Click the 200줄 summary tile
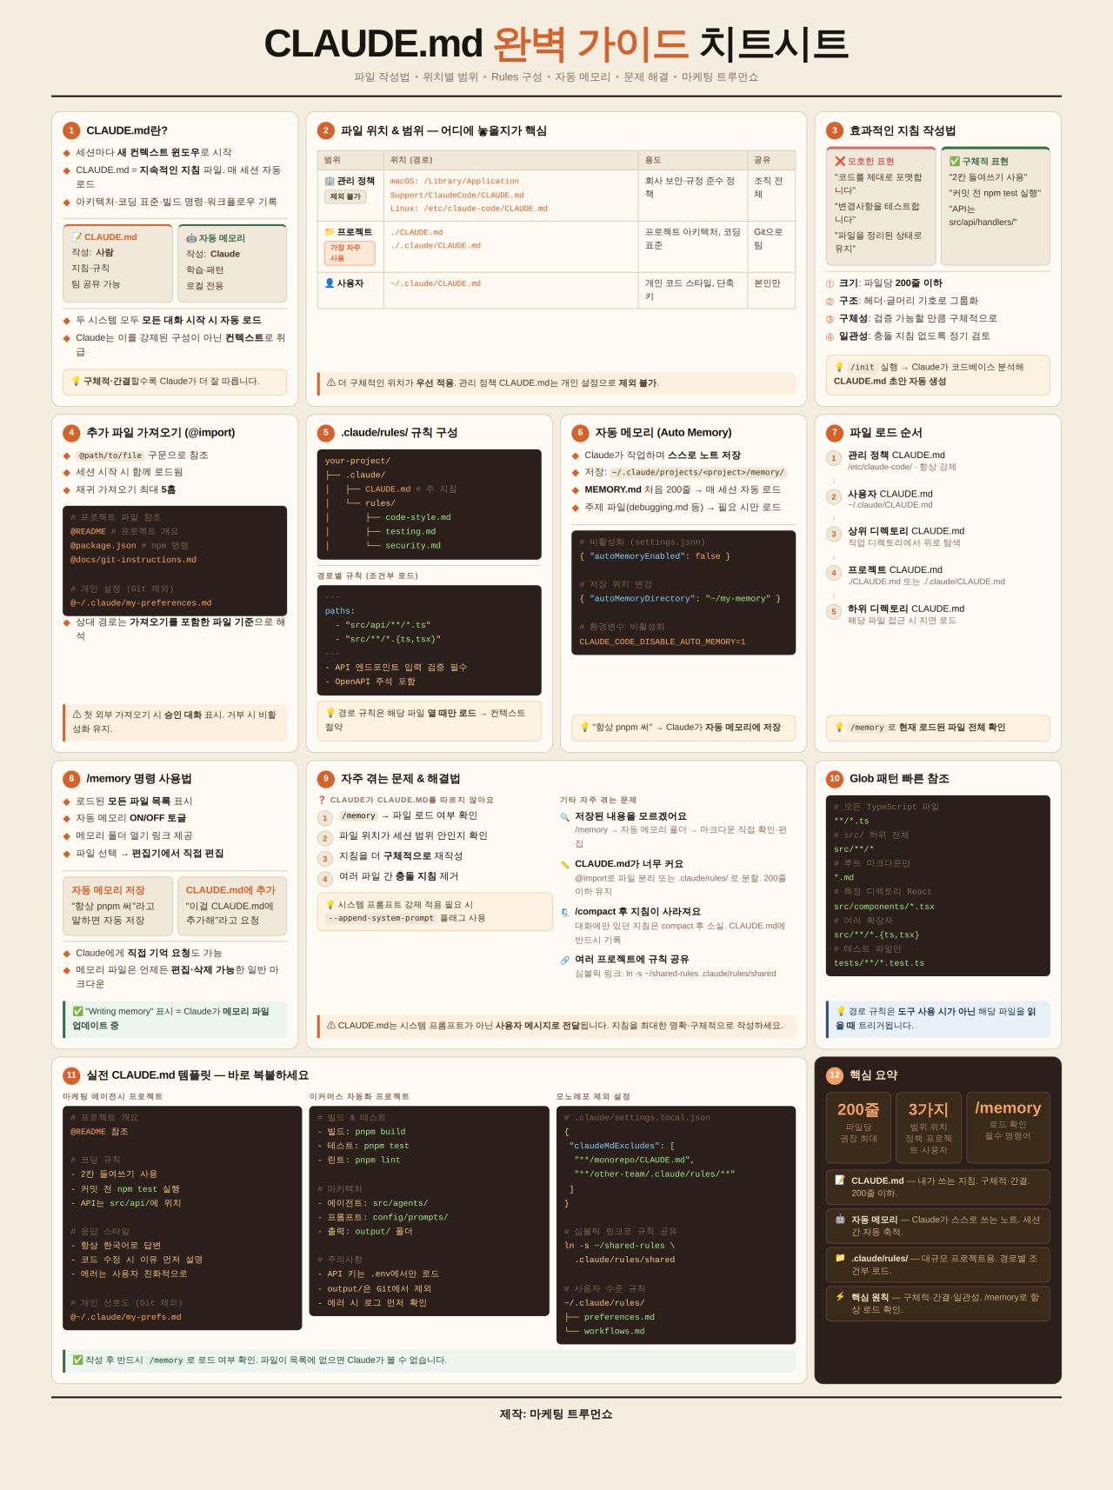 pos(858,1127)
